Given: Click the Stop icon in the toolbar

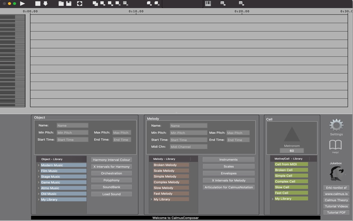Looking at the screenshot, I should click(x=39, y=4).
